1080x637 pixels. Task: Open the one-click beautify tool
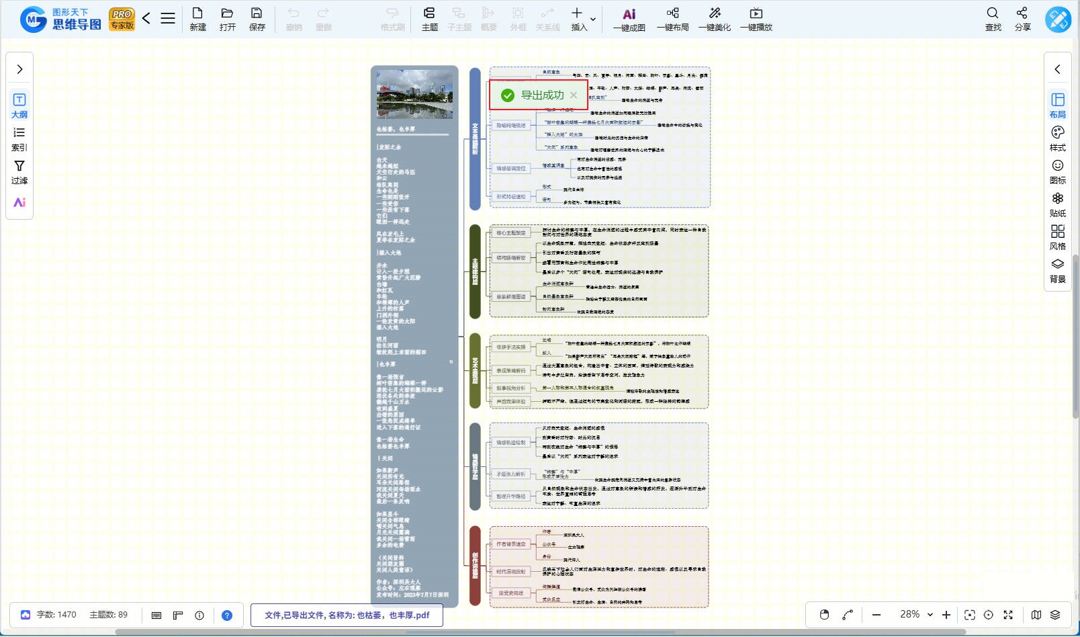tap(714, 19)
